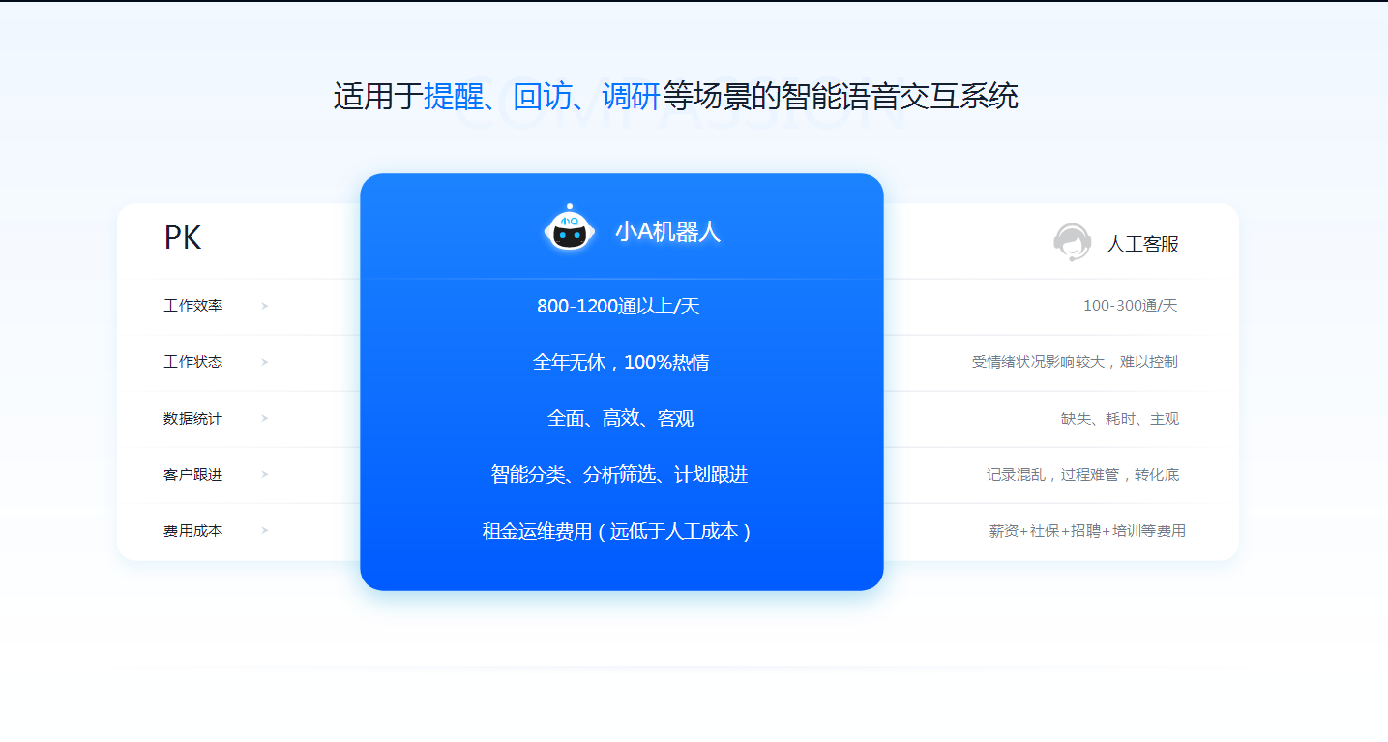1388x742 pixels.
Task: Click the PK heading in the comparison table
Action: coord(183,238)
